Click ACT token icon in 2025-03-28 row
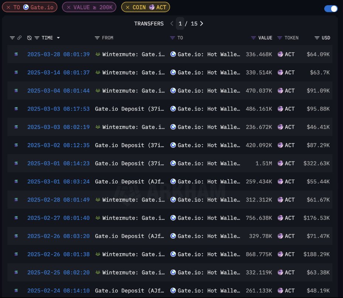Image resolution: width=343 pixels, height=298 pixels. click(x=280, y=54)
